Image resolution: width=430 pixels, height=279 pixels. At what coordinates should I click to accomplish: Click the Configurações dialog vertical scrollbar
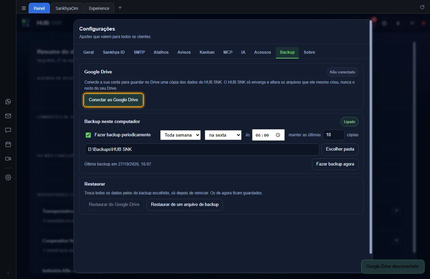[371, 138]
